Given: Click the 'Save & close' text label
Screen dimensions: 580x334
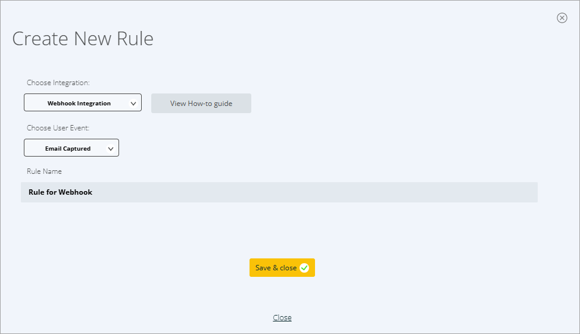Looking at the screenshot, I should [x=276, y=268].
